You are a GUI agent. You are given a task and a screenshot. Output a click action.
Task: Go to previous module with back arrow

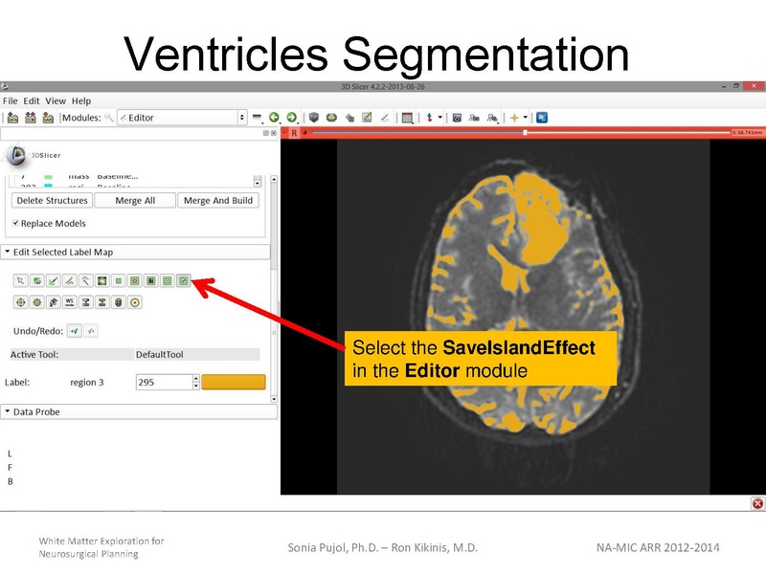pyautogui.click(x=274, y=118)
